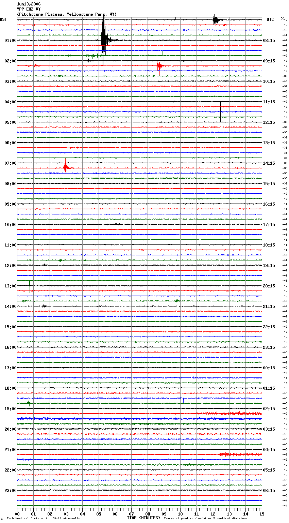
Task: Click the TIME (MINUTES) axis title
Action: (x=143, y=518)
